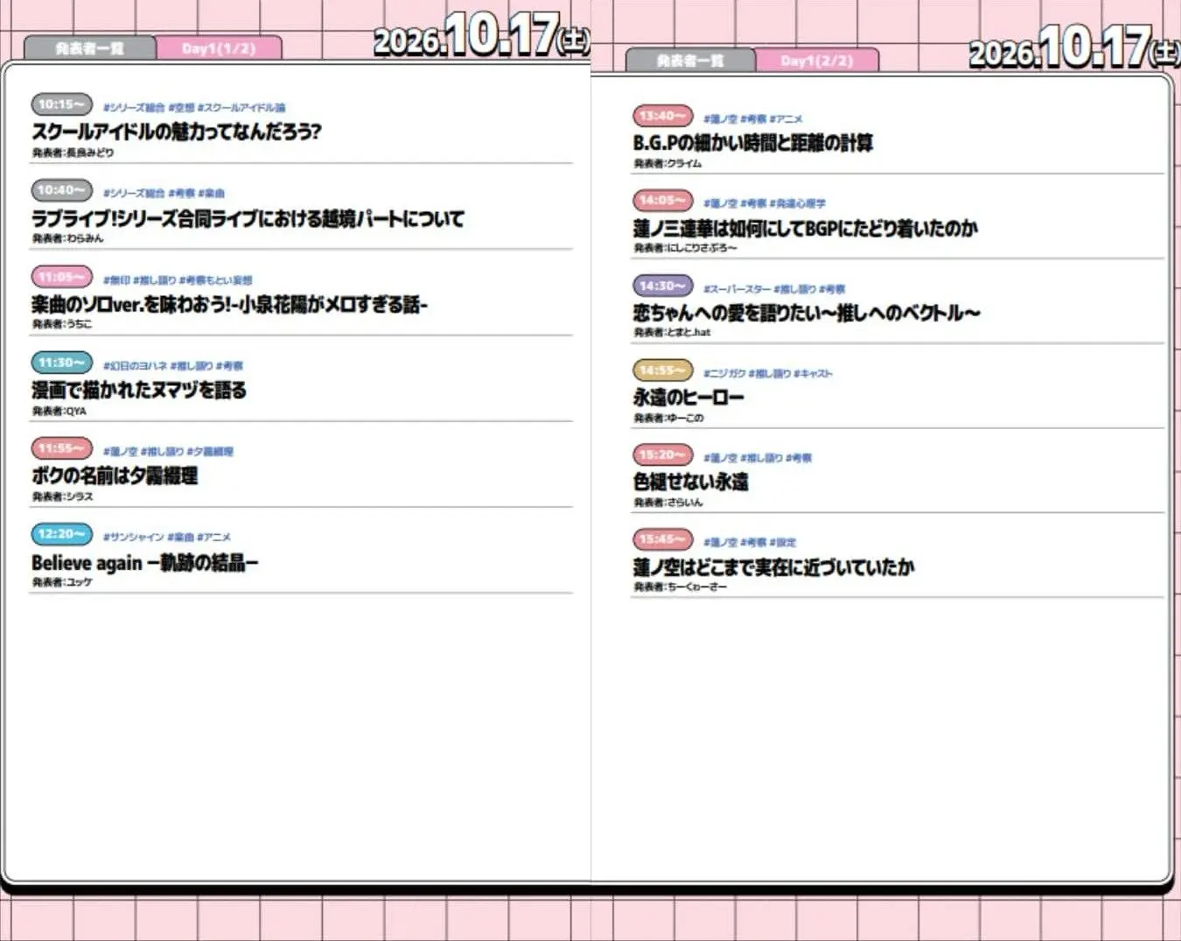
Task: Select the 15:45~ time badge
Action: coord(662,539)
